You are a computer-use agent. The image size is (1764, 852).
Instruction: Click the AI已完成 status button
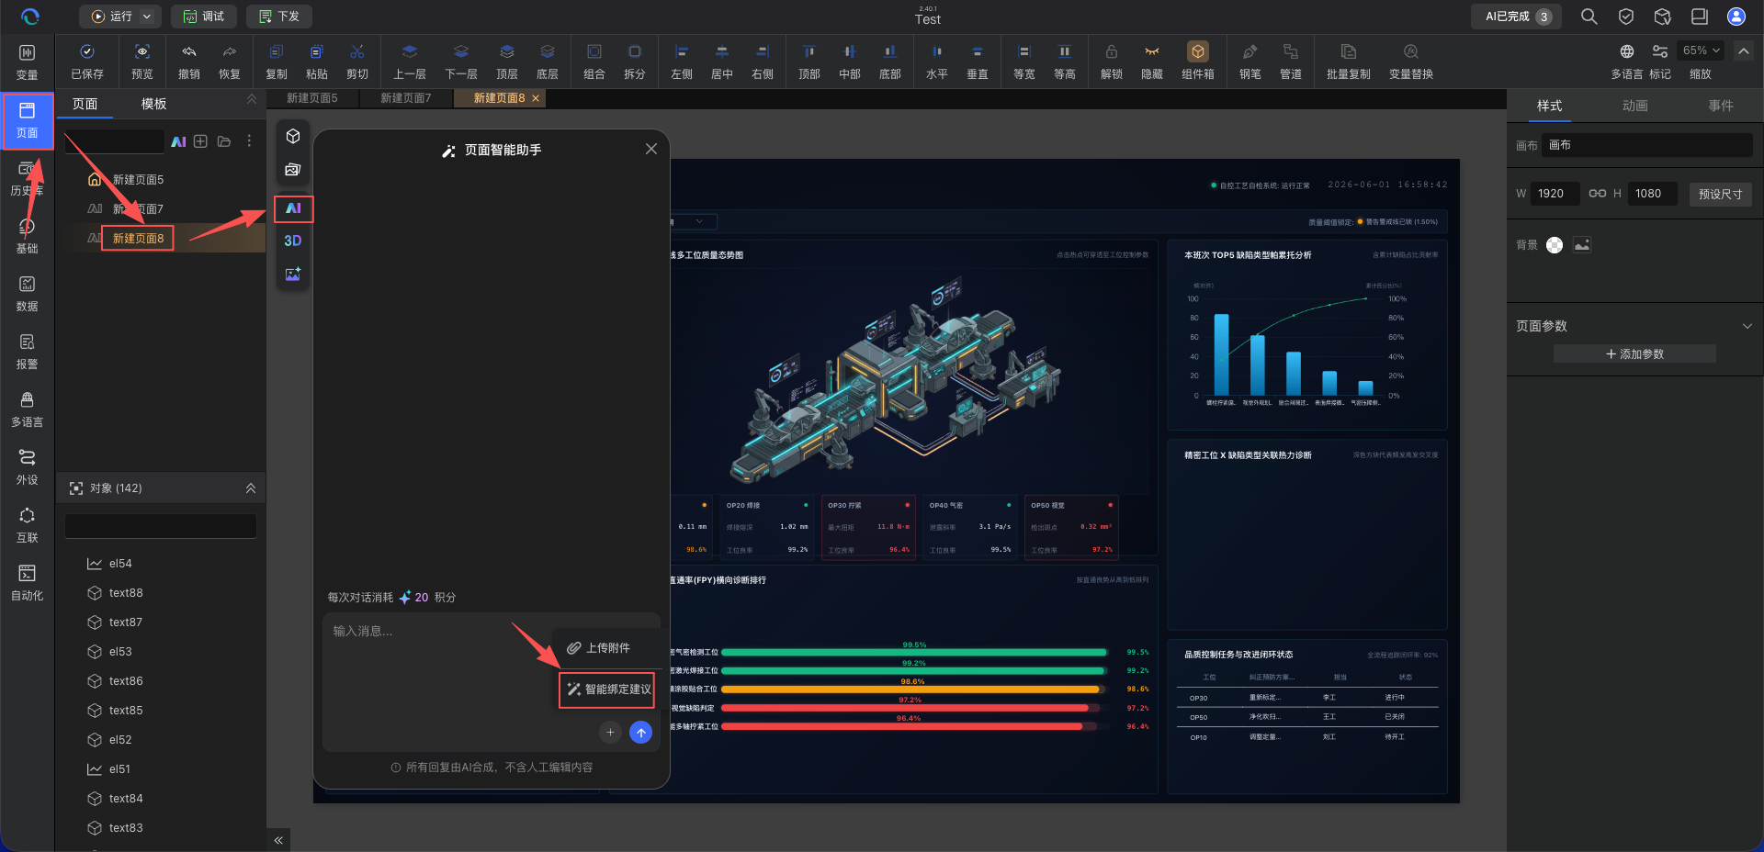[x=1517, y=17]
